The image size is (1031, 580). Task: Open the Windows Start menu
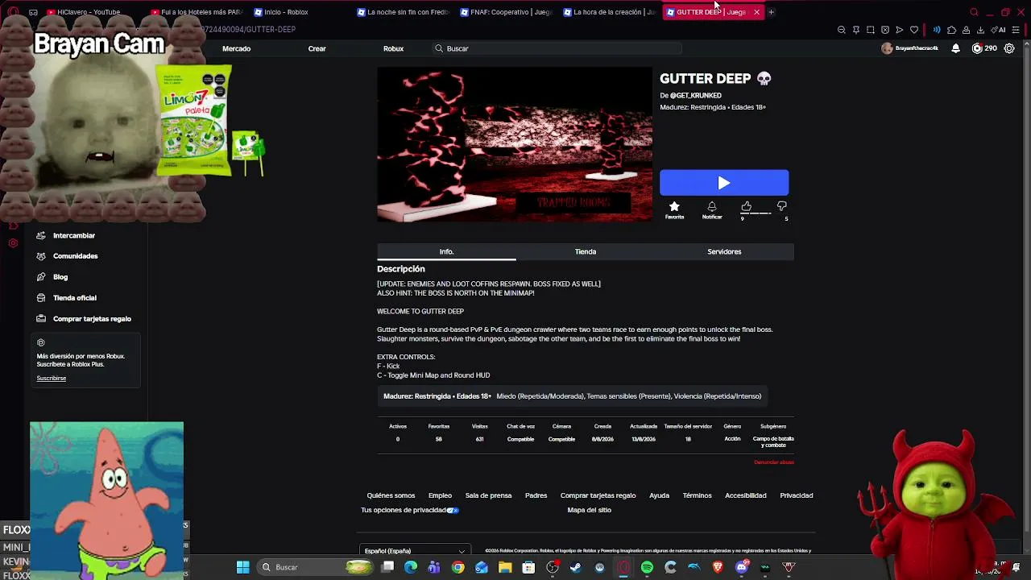(242, 567)
